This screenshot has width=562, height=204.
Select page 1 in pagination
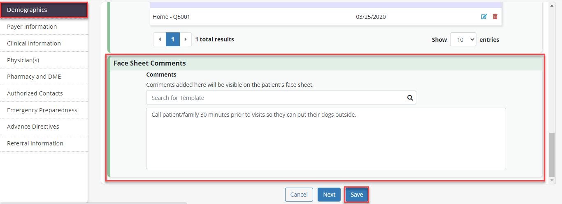pyautogui.click(x=173, y=40)
